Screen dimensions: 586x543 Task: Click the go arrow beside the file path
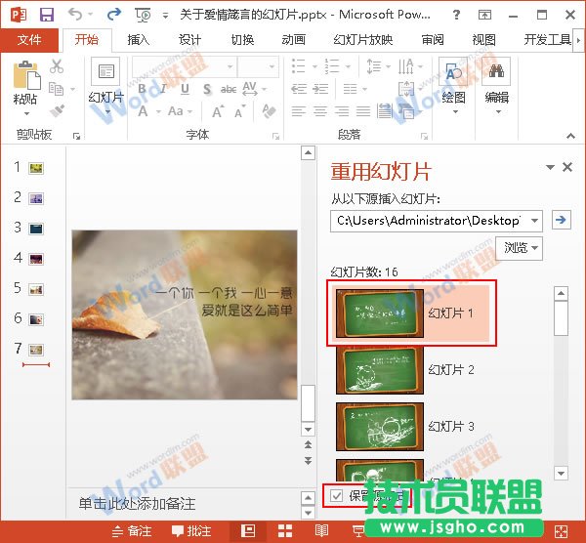coord(561,220)
